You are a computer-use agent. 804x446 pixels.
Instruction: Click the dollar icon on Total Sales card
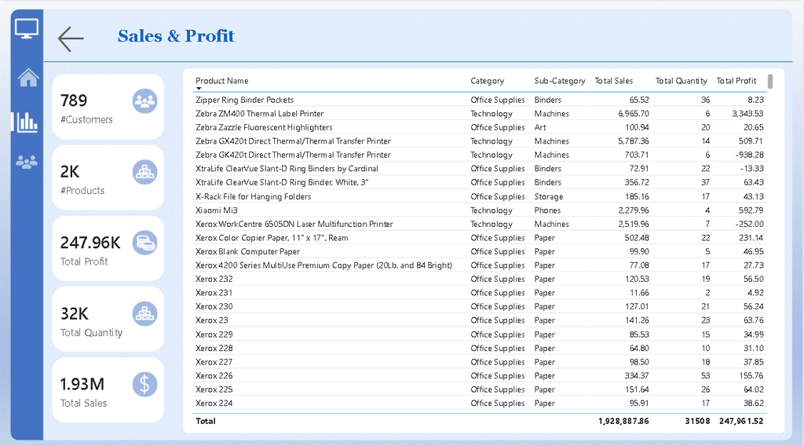pos(144,385)
